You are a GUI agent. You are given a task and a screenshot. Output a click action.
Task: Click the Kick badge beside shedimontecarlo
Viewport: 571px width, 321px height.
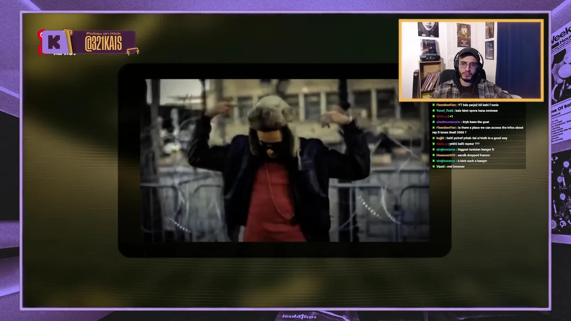point(434,122)
